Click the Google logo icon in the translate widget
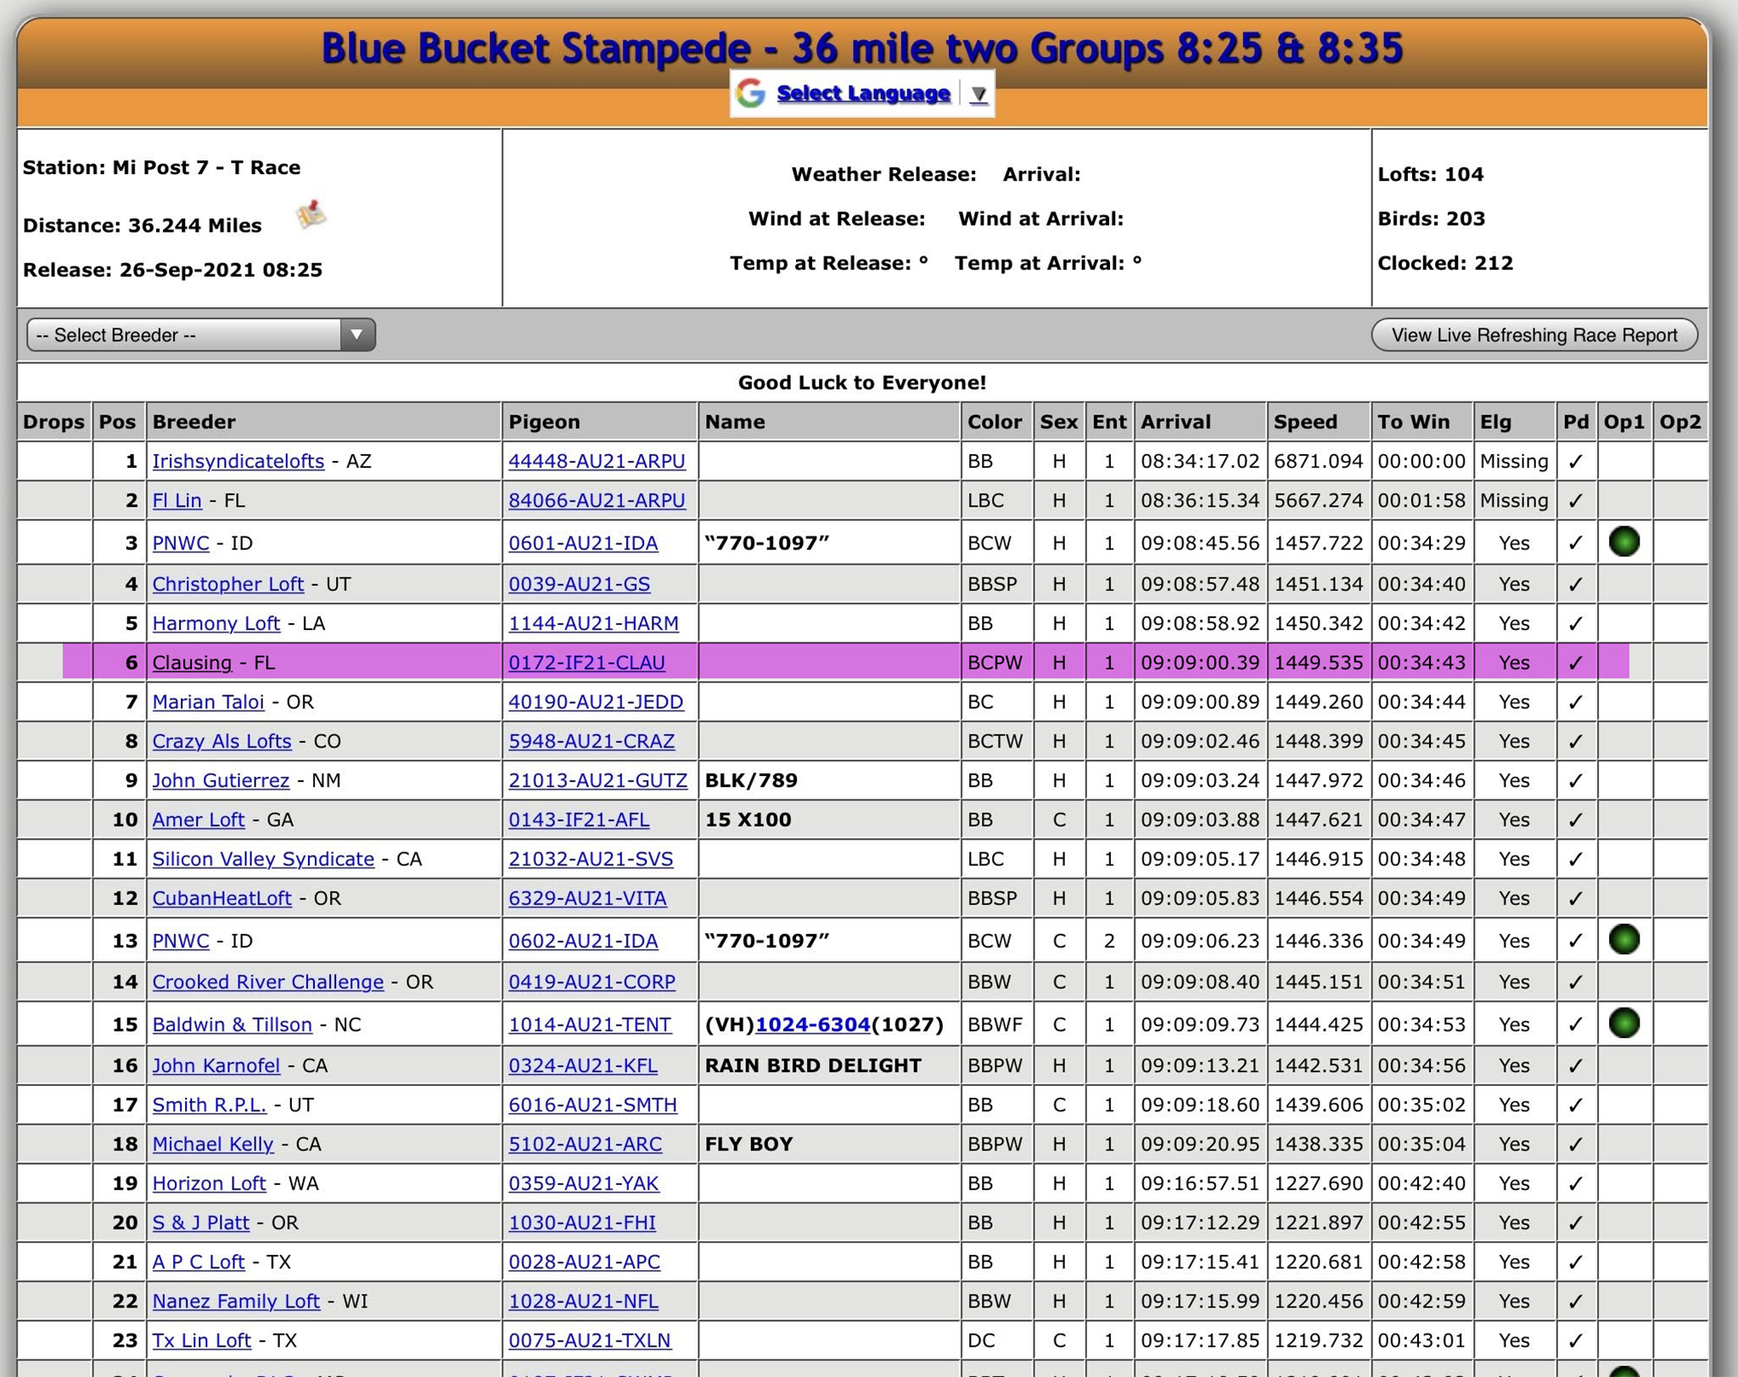 [x=751, y=93]
